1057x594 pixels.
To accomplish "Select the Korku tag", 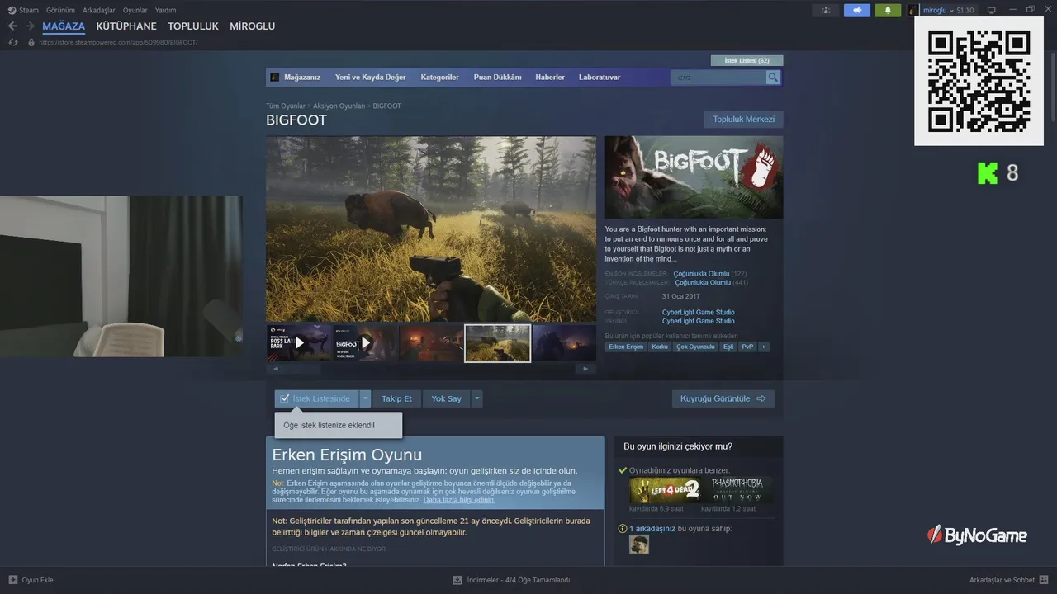I will pyautogui.click(x=660, y=346).
